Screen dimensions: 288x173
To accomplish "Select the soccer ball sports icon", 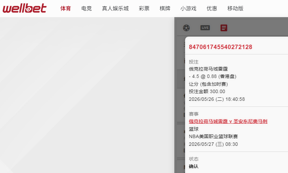I will (x=186, y=28).
